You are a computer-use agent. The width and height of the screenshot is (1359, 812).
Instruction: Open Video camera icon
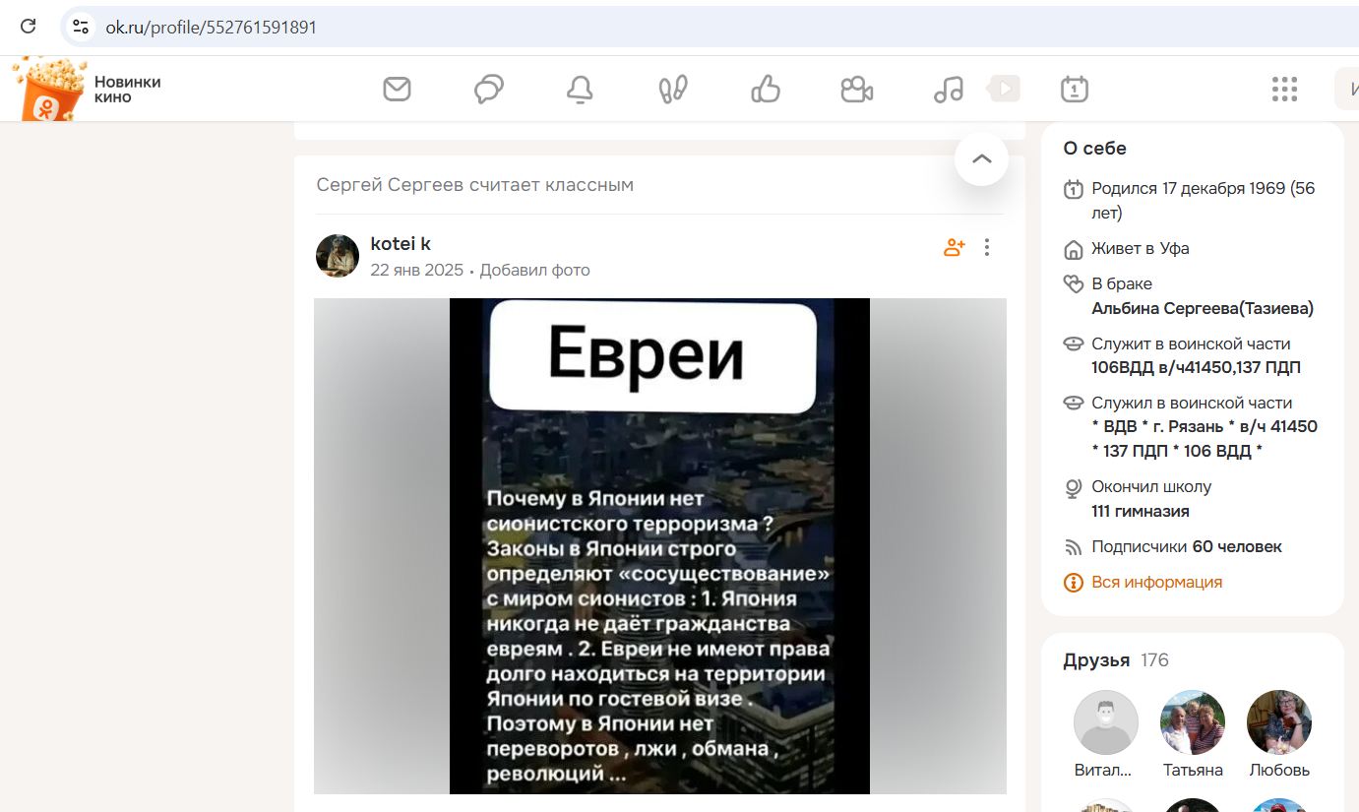857,90
